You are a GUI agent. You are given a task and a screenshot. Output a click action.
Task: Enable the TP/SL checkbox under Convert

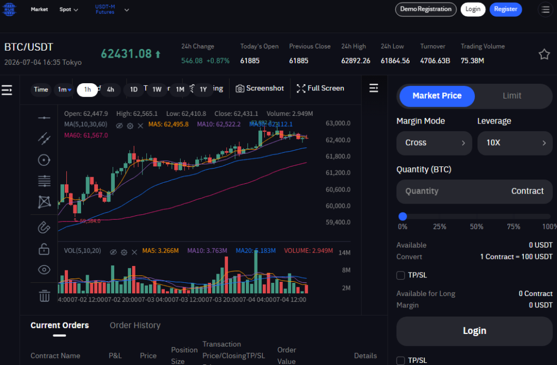[401, 275]
